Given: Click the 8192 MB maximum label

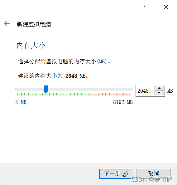Looking at the screenshot, I should 123,102.
